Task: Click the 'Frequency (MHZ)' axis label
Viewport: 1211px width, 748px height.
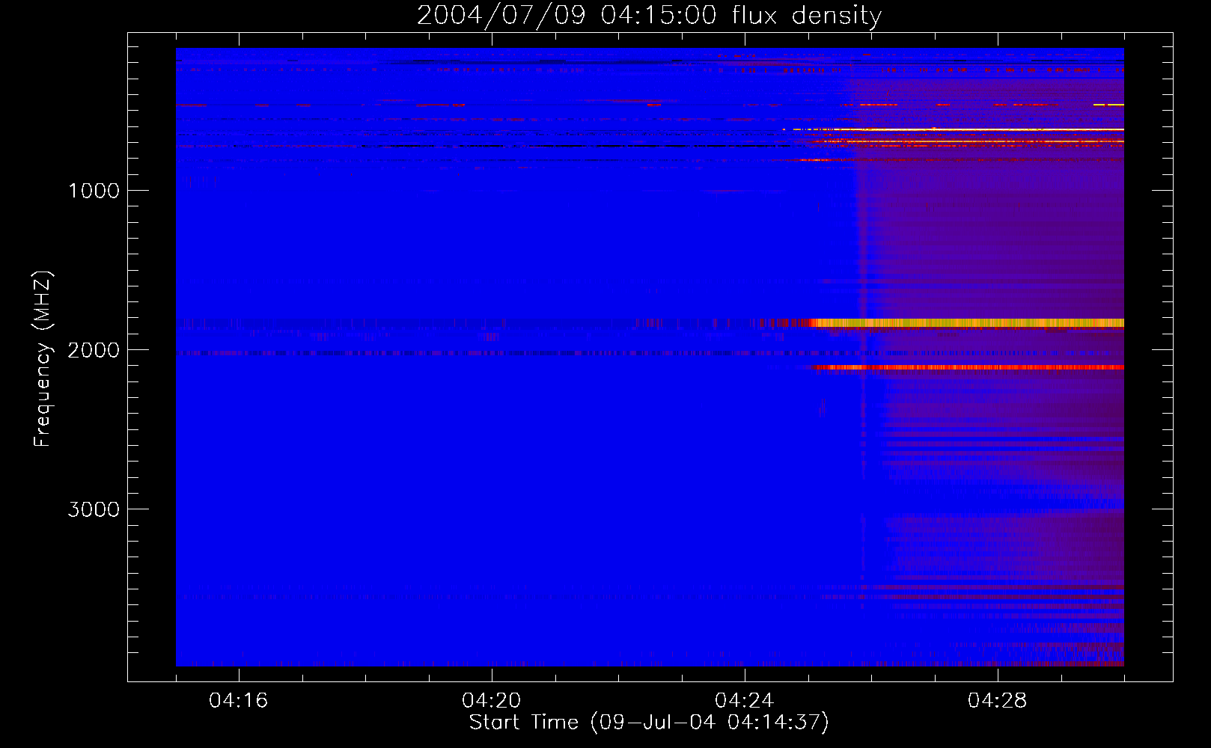Action: pyautogui.click(x=43, y=359)
